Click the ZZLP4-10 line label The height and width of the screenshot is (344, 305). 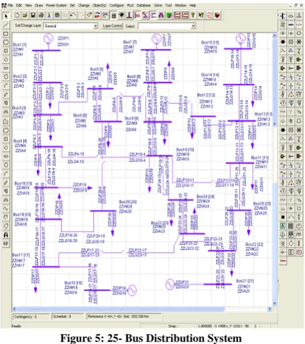click(76, 154)
